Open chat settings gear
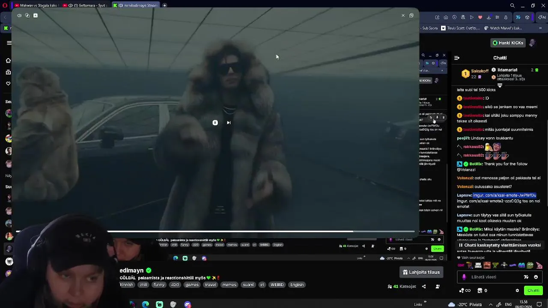Screen dimensions: 548x308 (517, 290)
